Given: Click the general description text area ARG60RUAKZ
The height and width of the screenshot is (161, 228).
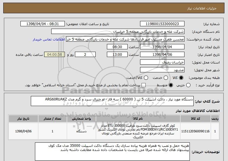Looking at the screenshot, I should [112, 101].
